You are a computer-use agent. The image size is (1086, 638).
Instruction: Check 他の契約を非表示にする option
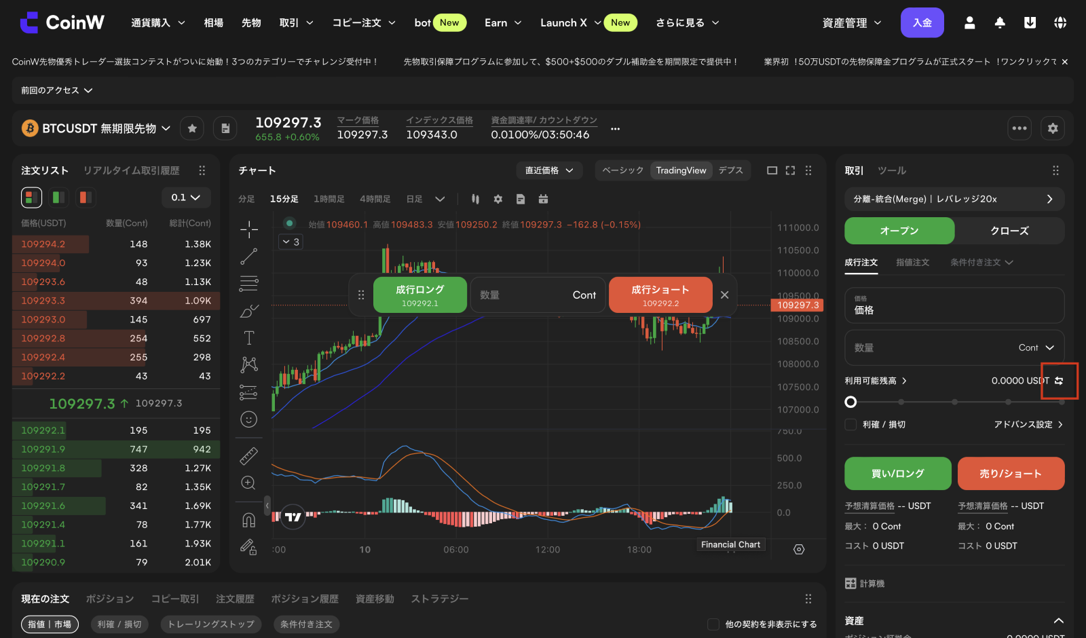[x=713, y=624]
